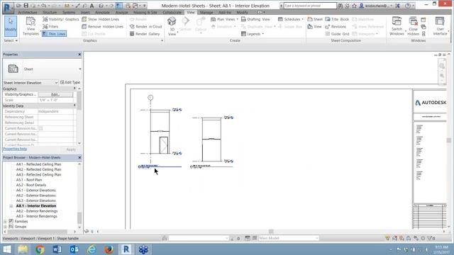
Task: Open the Manage tab
Action: pyautogui.click(x=206, y=13)
